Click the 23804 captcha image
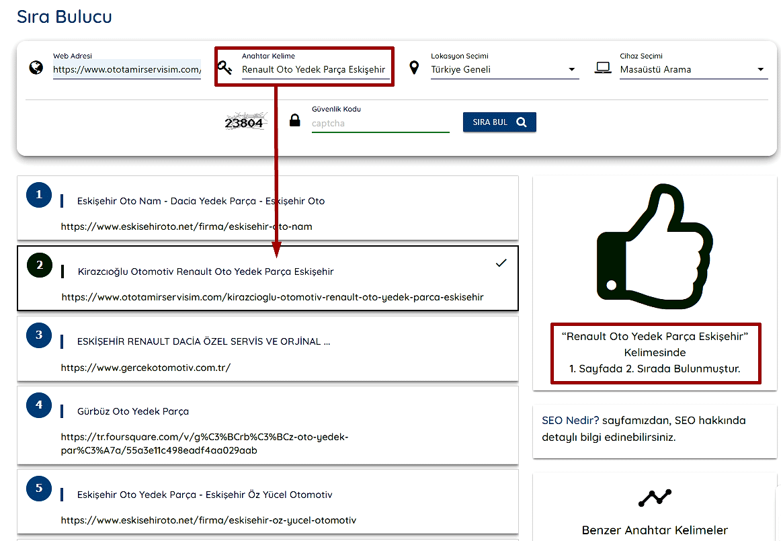This screenshot has height=541, width=781. click(245, 123)
